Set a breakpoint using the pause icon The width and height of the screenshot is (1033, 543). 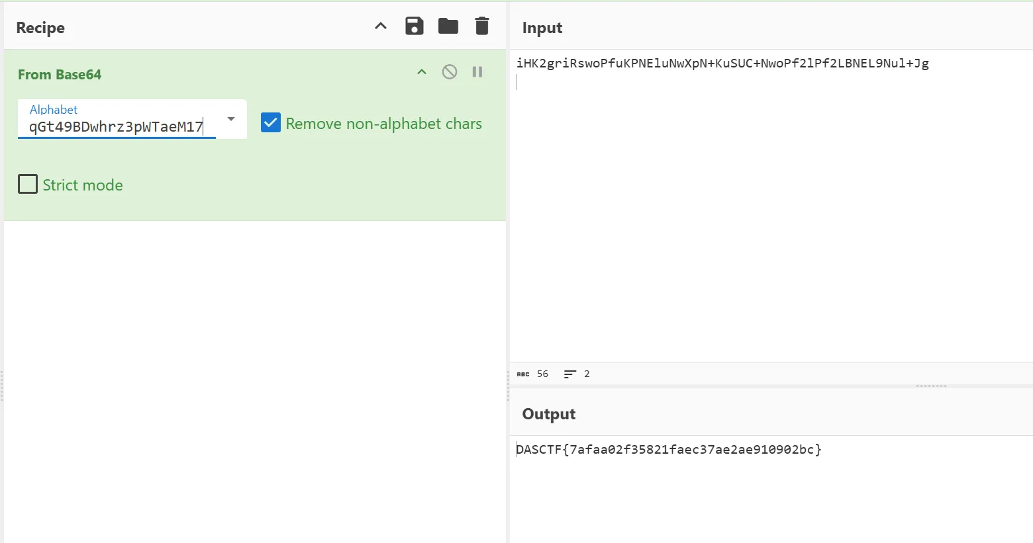coord(477,72)
